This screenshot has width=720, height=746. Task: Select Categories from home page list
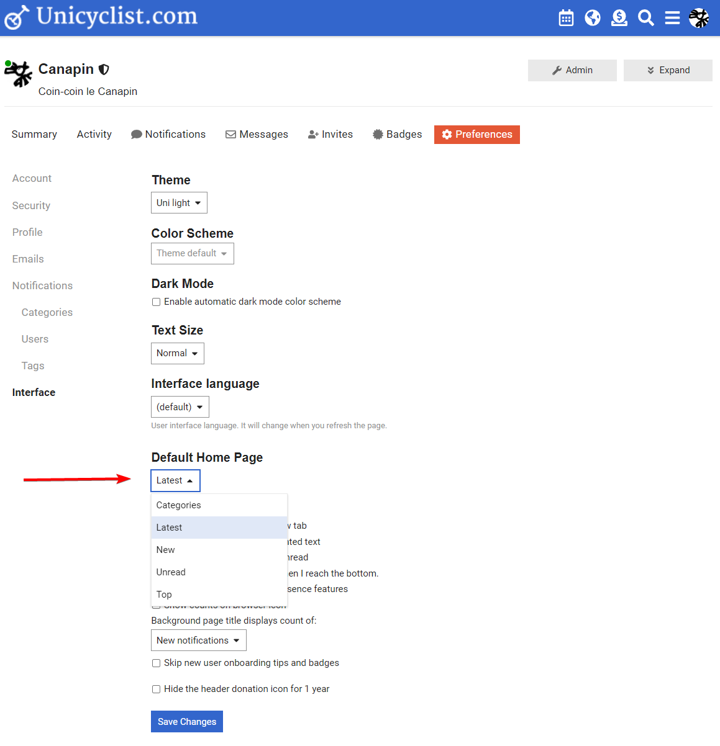pyautogui.click(x=179, y=505)
